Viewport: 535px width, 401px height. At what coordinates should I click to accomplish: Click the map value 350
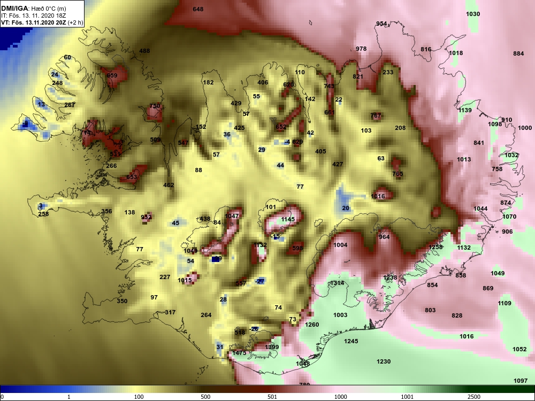(122, 301)
